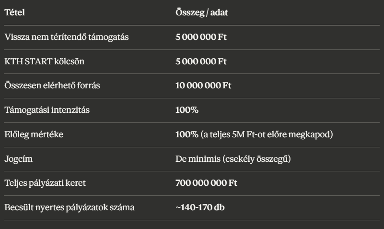Select the 10 000 000 Ft total value
The image size is (384, 229).
(204, 85)
